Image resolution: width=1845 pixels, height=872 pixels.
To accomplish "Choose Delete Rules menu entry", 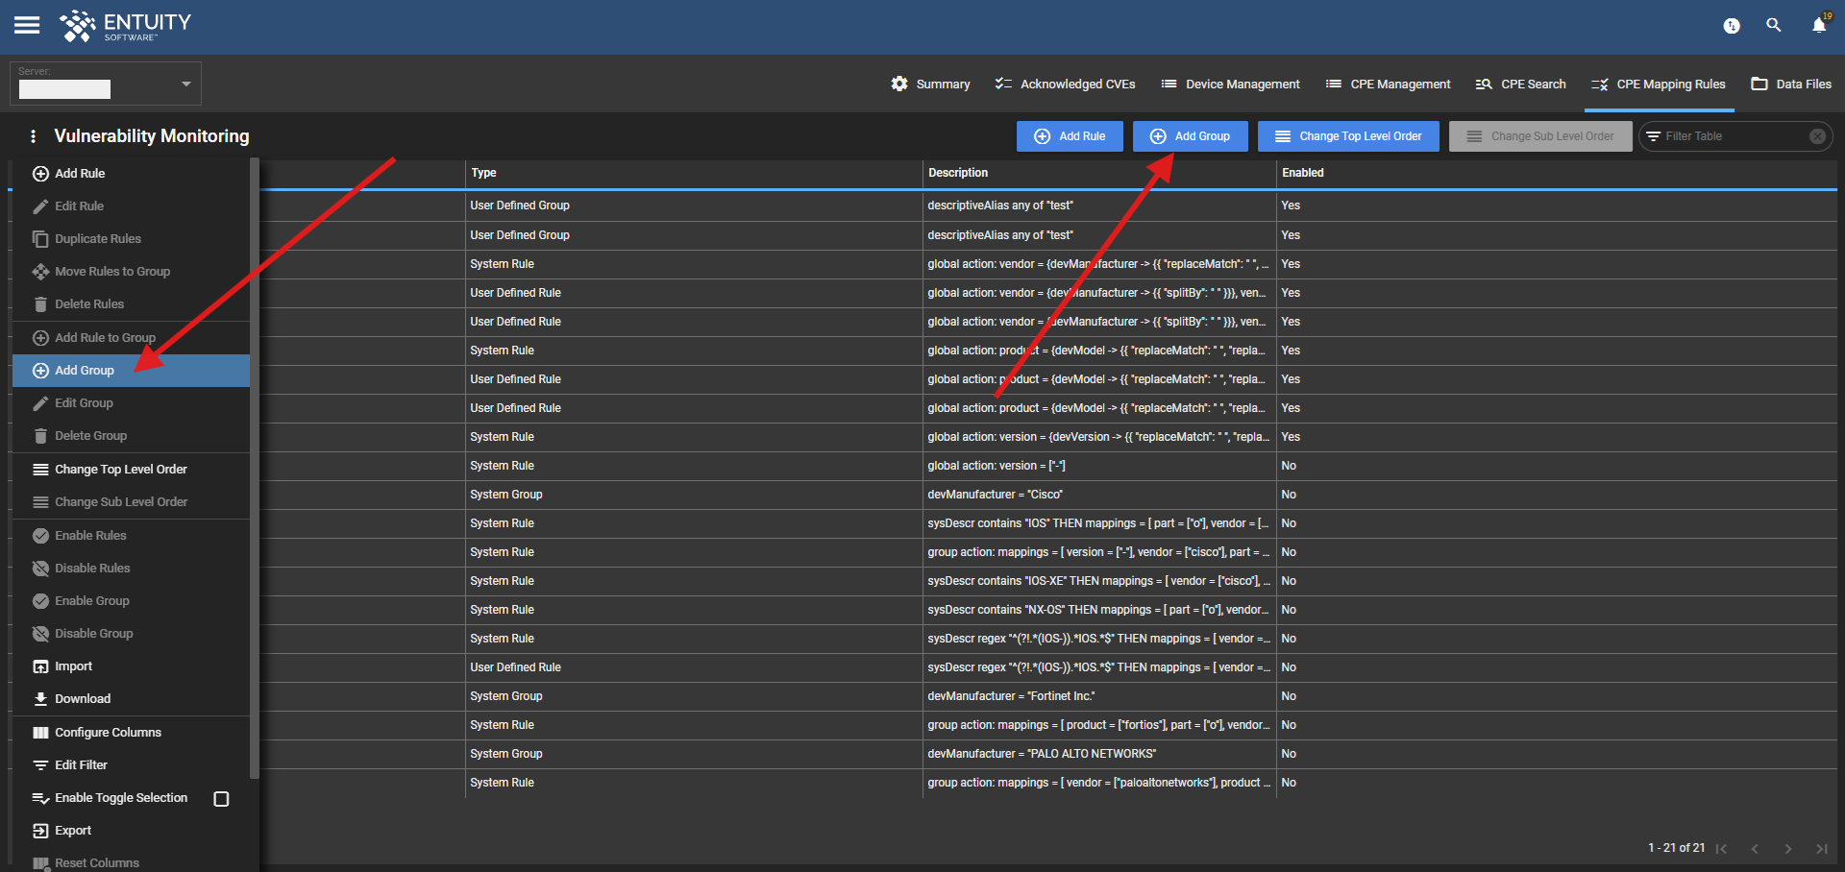I will [131, 304].
